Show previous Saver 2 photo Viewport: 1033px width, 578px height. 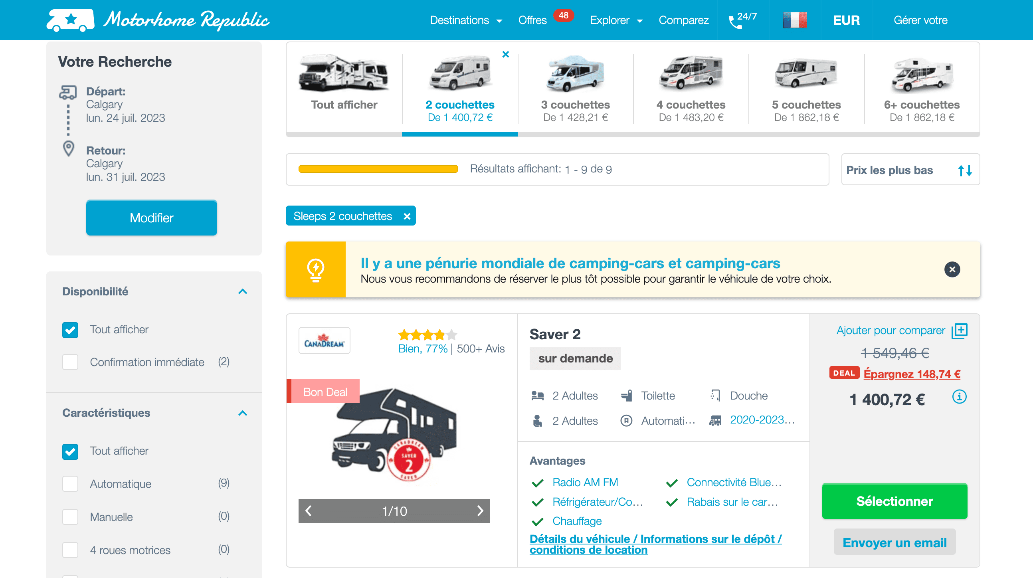(x=309, y=511)
